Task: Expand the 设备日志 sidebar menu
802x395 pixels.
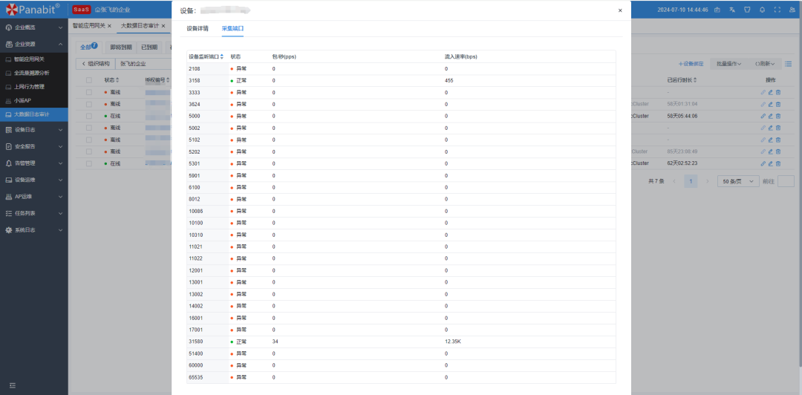Action: [x=33, y=129]
